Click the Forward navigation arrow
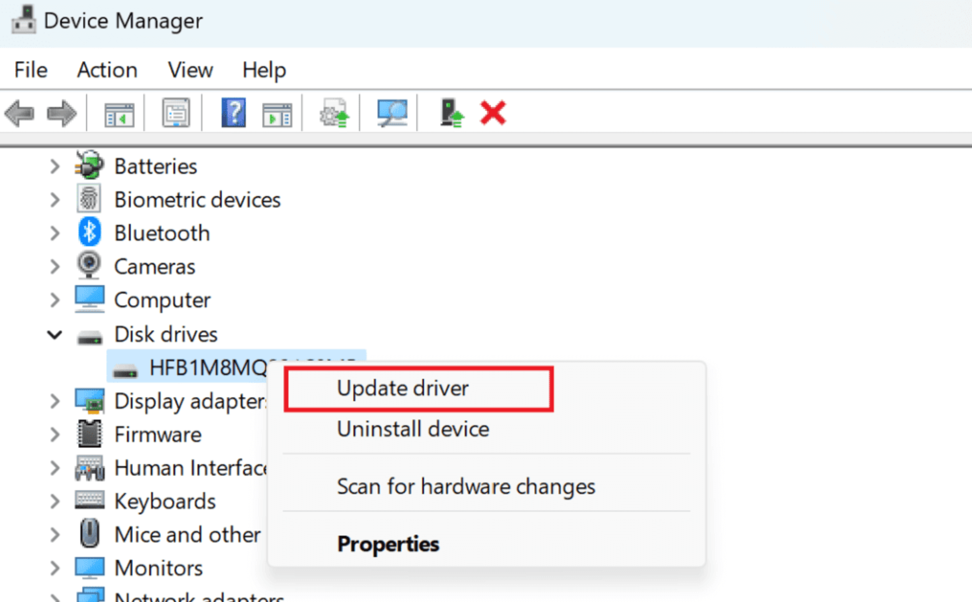The height and width of the screenshot is (602, 972). pyautogui.click(x=62, y=113)
